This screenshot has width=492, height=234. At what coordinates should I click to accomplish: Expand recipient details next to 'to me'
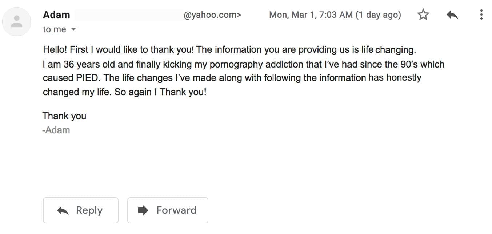[73, 29]
